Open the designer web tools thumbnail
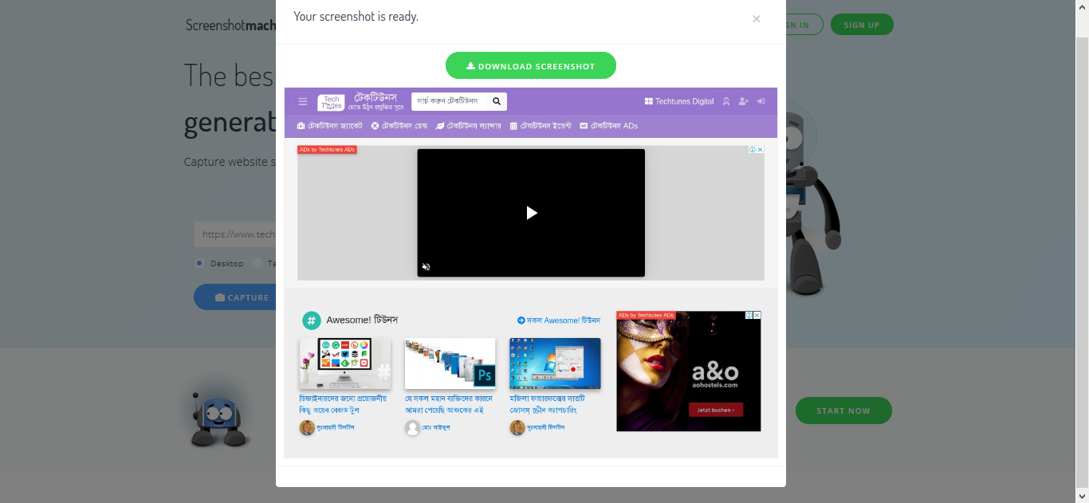 click(x=345, y=363)
